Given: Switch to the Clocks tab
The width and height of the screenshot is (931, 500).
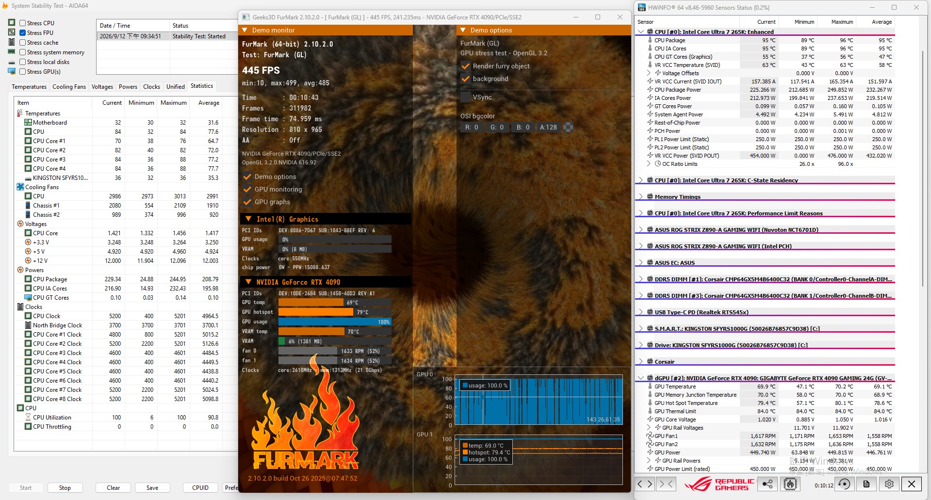Looking at the screenshot, I should [x=151, y=87].
